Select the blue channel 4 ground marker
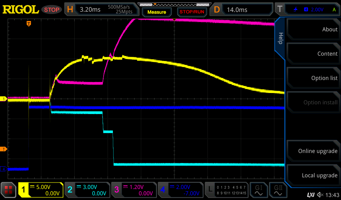 [x=4, y=169]
